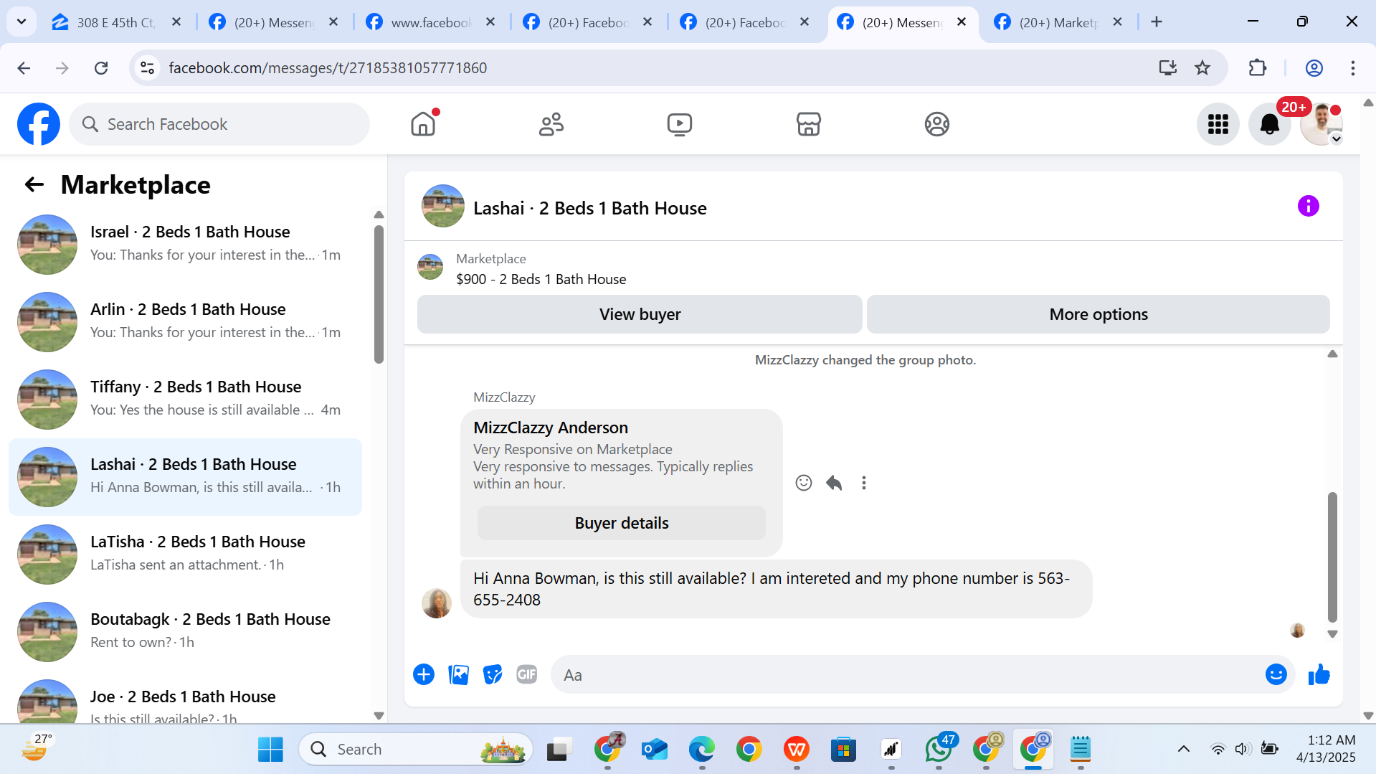Send a thumbs-up like

pos(1319,674)
